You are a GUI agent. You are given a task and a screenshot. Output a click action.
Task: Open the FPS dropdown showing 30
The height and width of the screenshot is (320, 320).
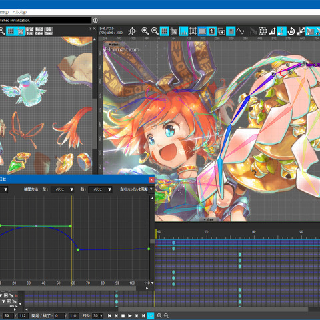tap(98, 316)
